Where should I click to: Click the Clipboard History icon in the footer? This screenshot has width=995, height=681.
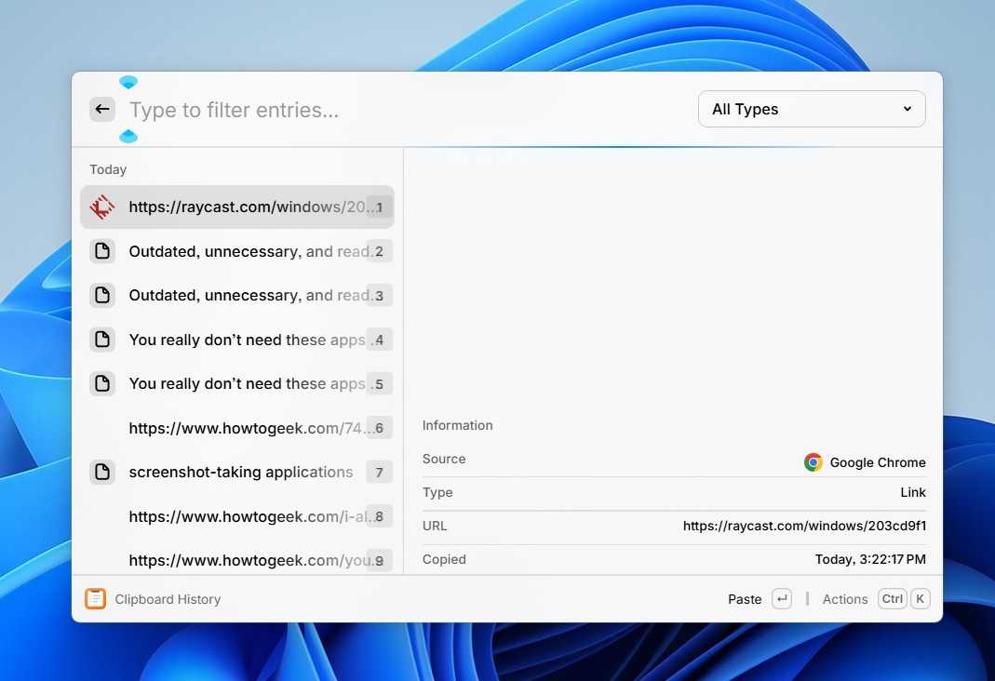pos(95,598)
